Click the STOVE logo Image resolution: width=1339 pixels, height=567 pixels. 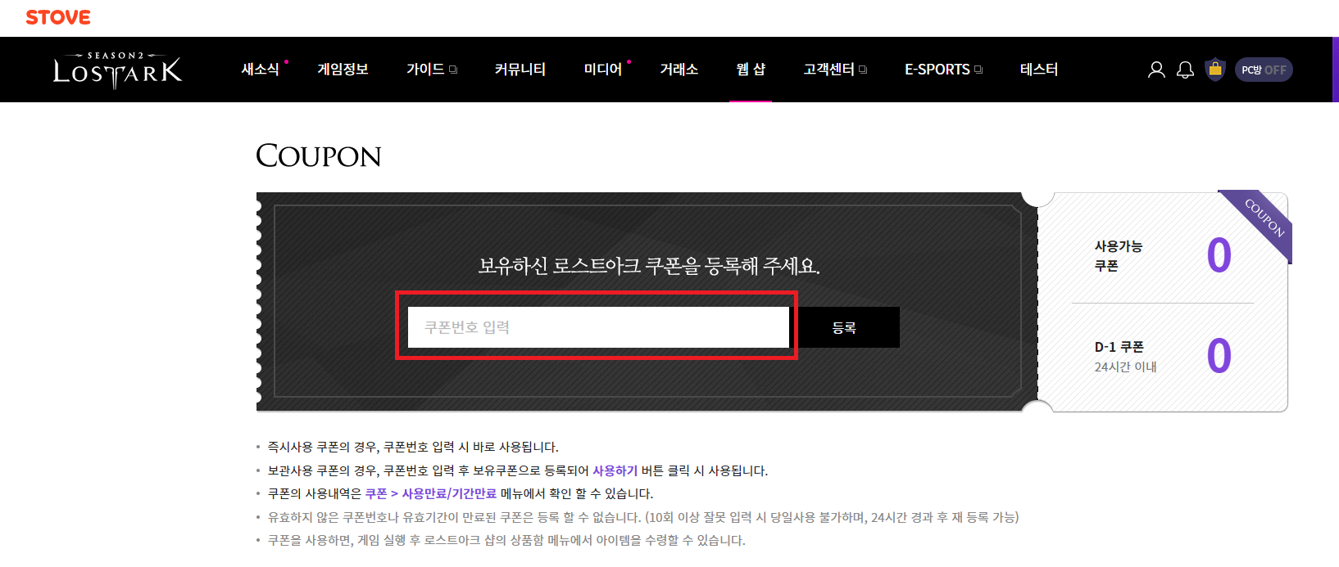58,17
